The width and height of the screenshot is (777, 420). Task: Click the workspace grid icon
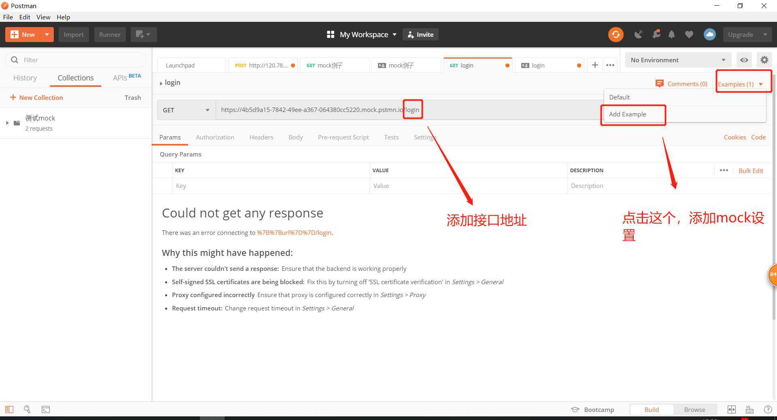tap(330, 34)
